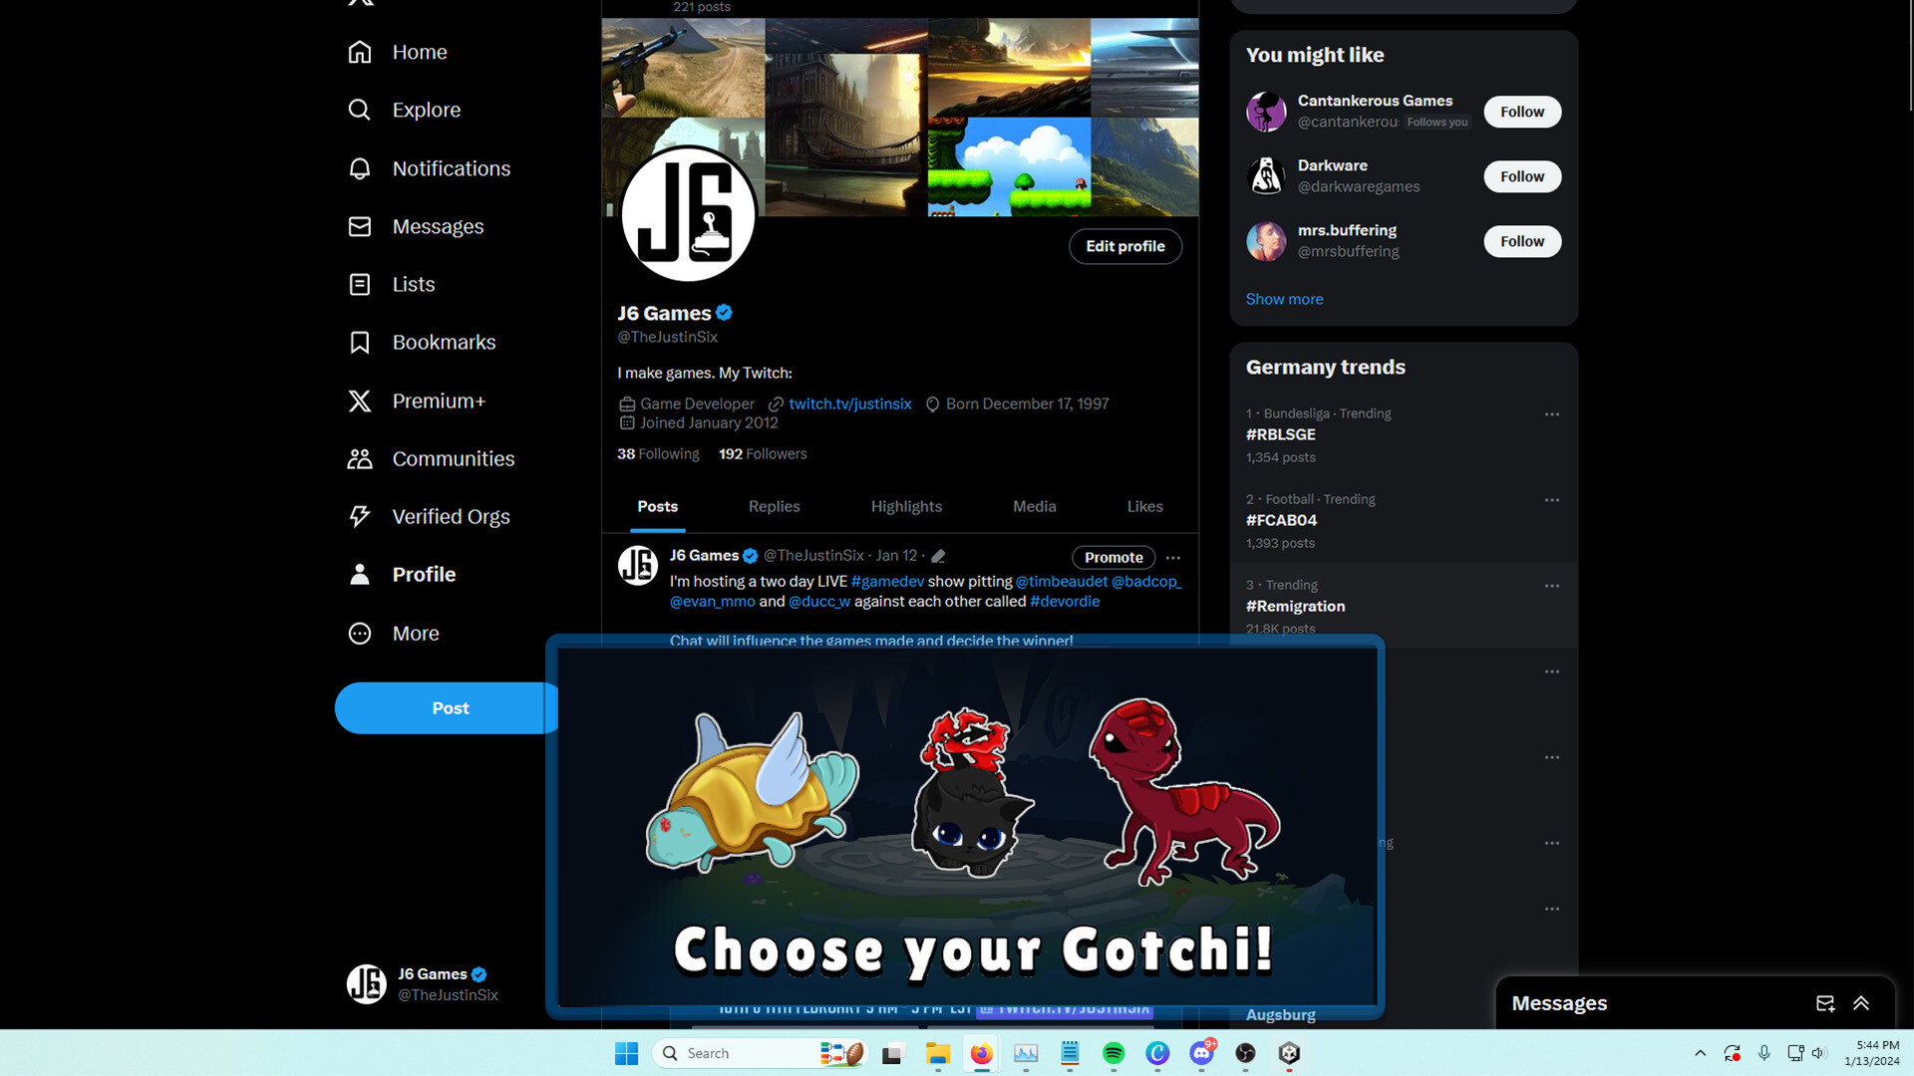Open Notifications bell icon
The width and height of the screenshot is (1914, 1076).
pos(360,168)
